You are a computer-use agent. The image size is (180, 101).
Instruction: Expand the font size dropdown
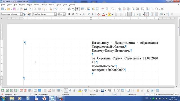click(64, 14)
